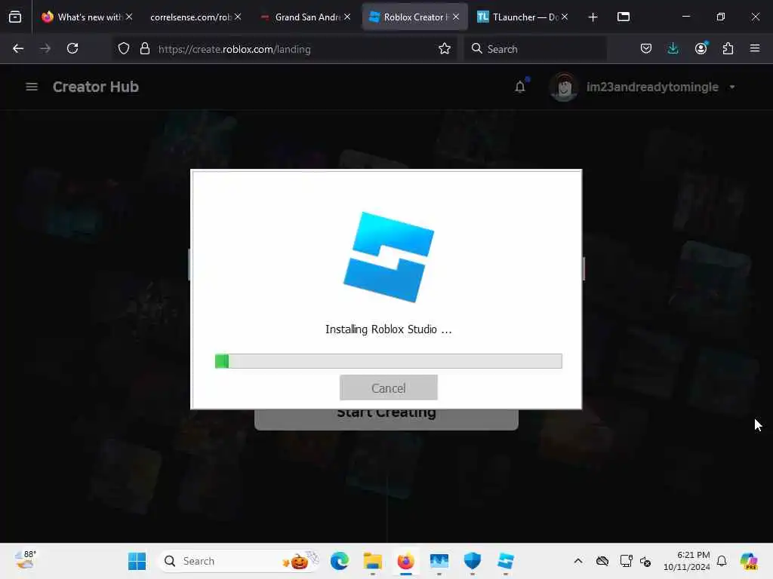This screenshot has width=773, height=579.
Task: Close the Grand San Andreas tab
Action: 347,17
